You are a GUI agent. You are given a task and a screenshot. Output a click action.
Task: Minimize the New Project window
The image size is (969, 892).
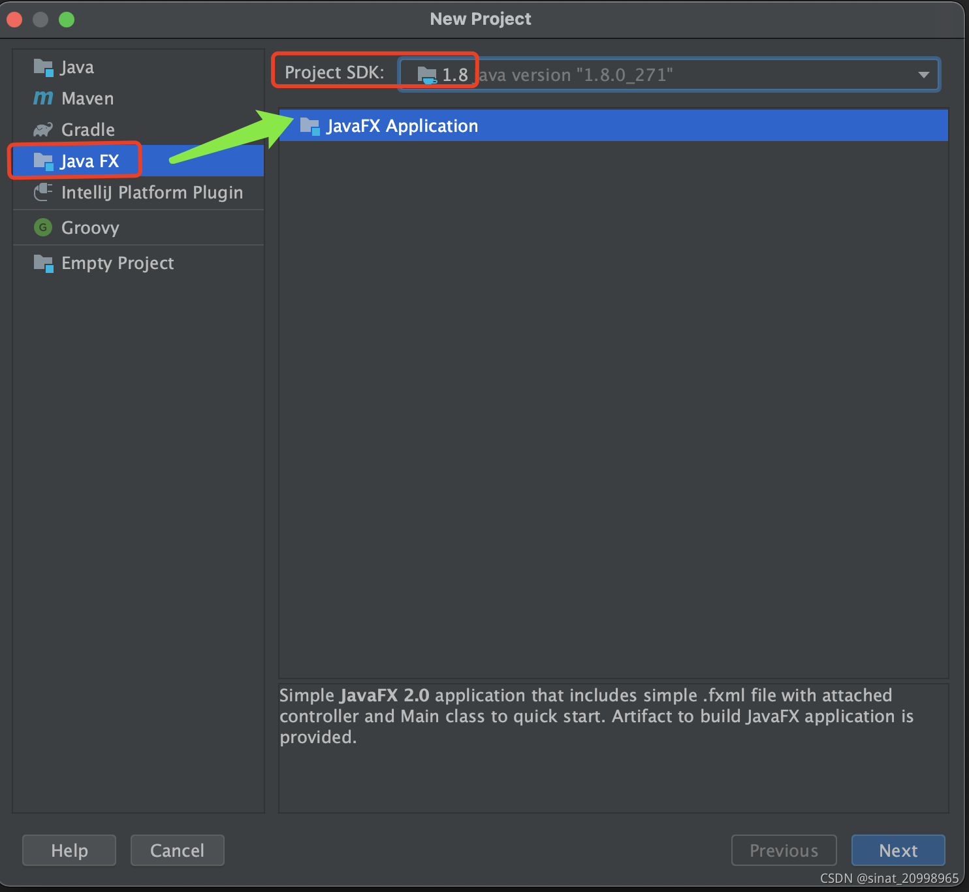[40, 20]
